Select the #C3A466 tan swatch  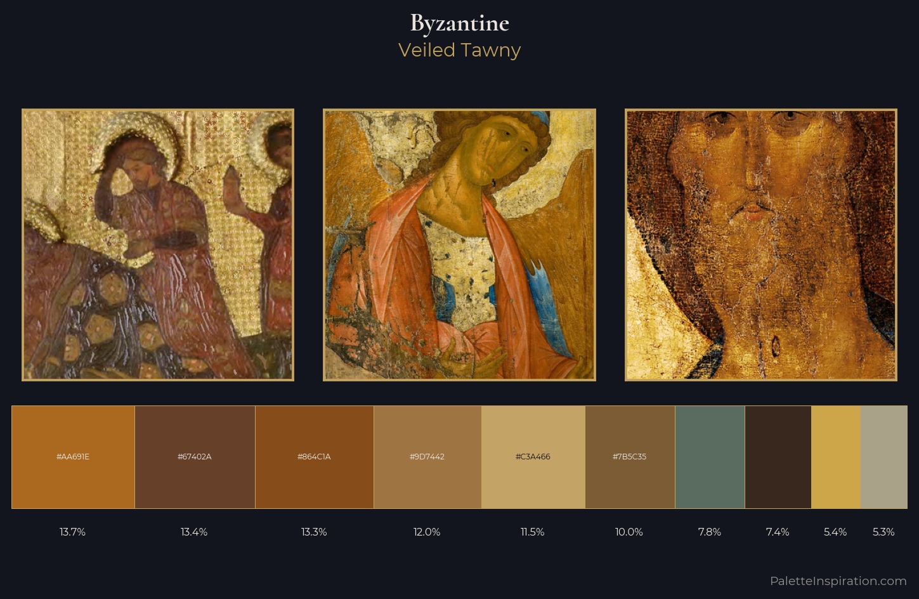[x=533, y=457]
